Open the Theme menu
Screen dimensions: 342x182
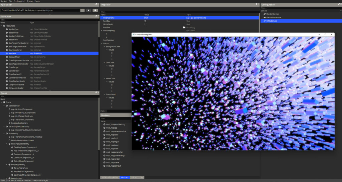click(30, 1)
